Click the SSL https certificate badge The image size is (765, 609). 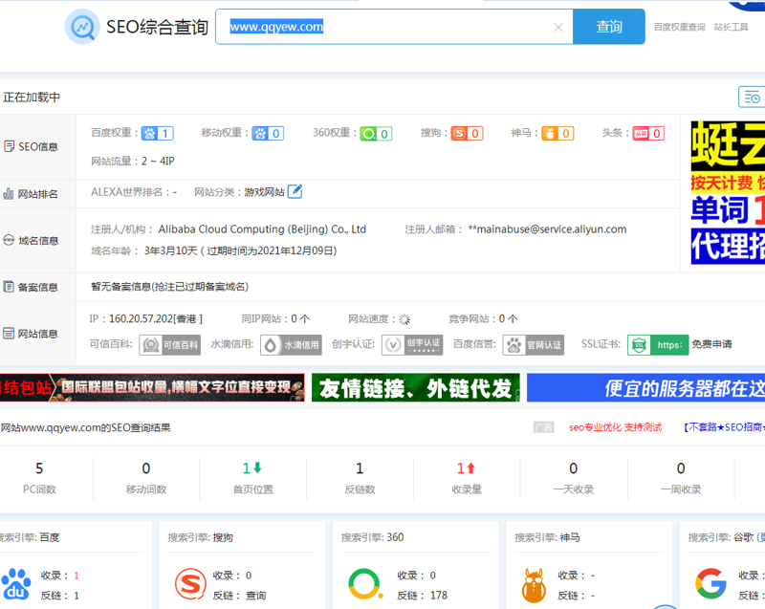[x=657, y=345]
